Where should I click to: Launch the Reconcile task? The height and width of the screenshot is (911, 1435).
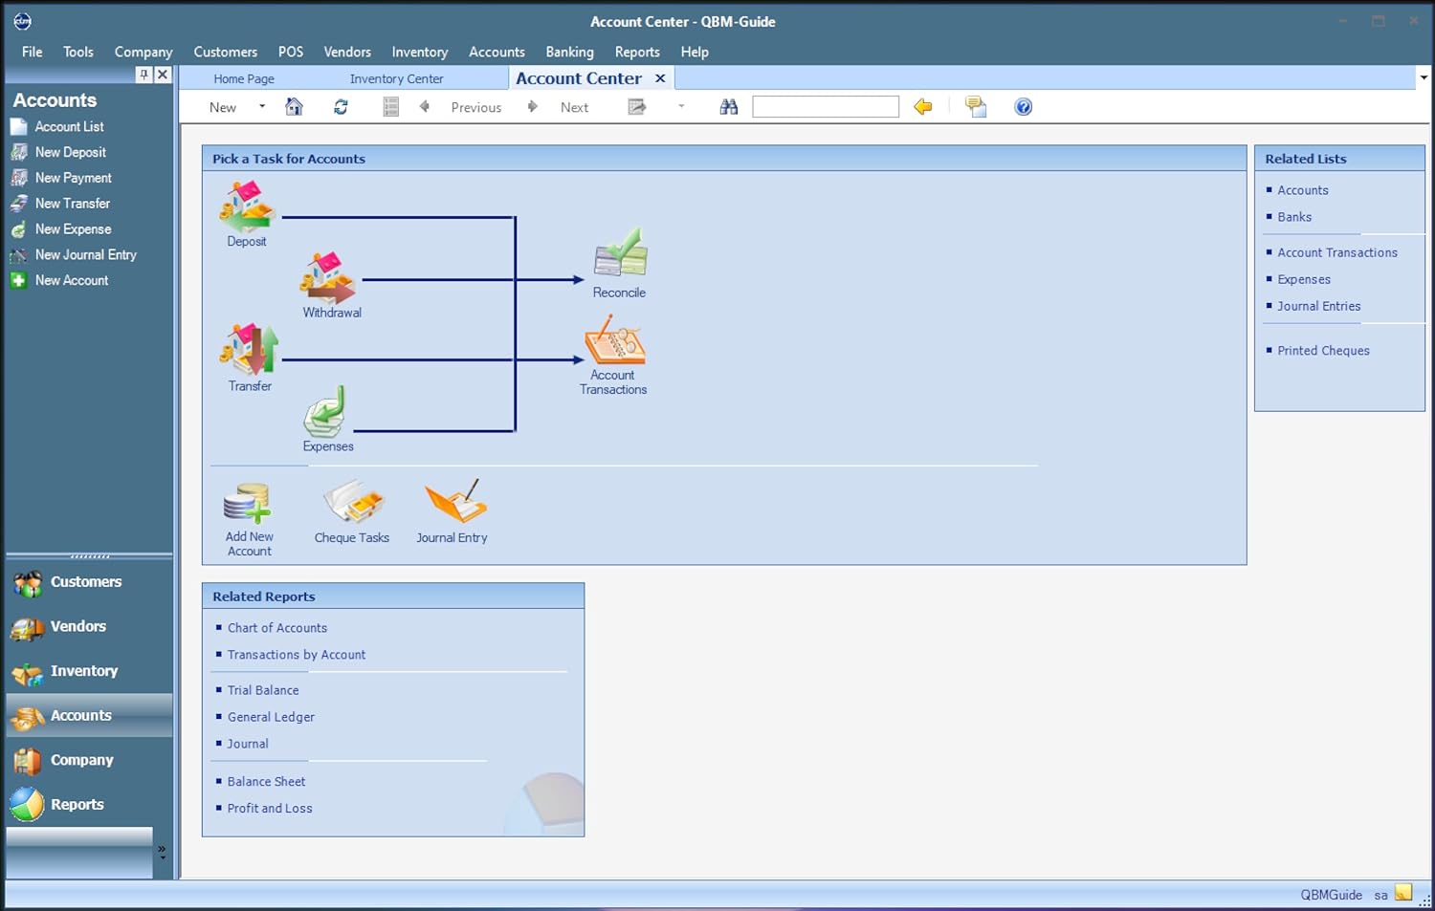(620, 253)
